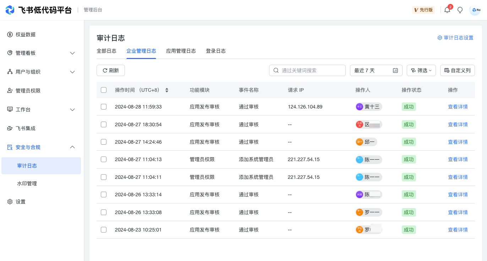Click the calendar icon in date range

point(395,70)
